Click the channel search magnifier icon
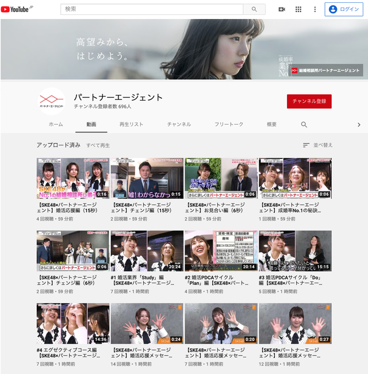The width and height of the screenshot is (368, 374). click(304, 125)
